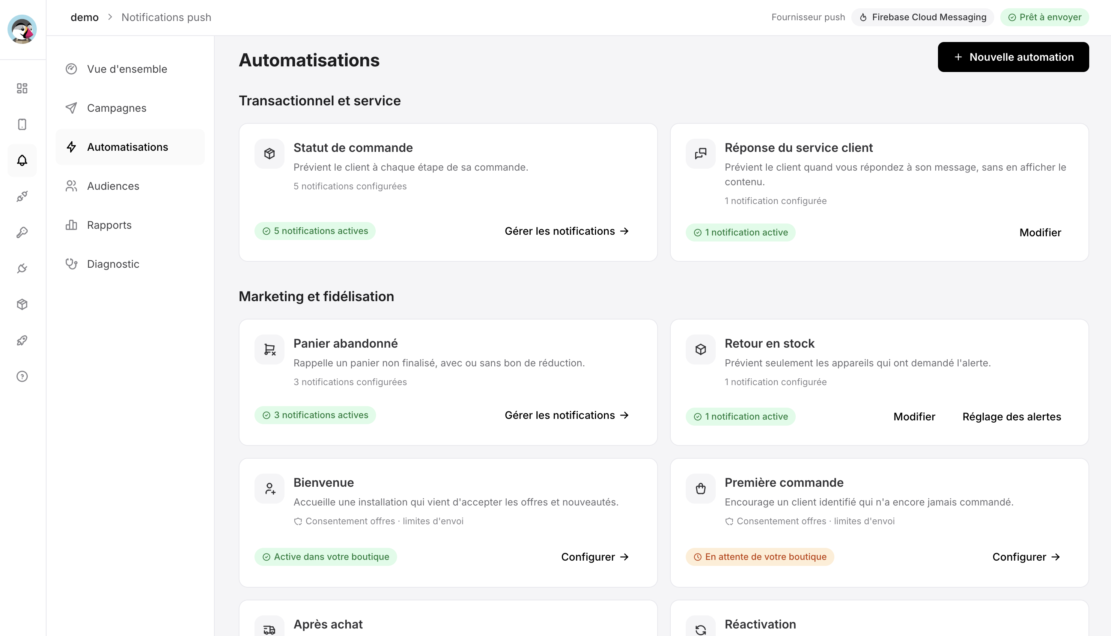Click Firebase Cloud Messaging provider chip
This screenshot has width=1111, height=636.
click(922, 18)
